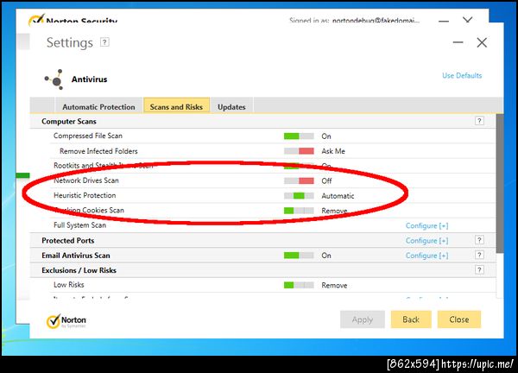Expand Email Antivirus Scan Configure [+]
Screen dimensions: 518x373
click(426, 256)
